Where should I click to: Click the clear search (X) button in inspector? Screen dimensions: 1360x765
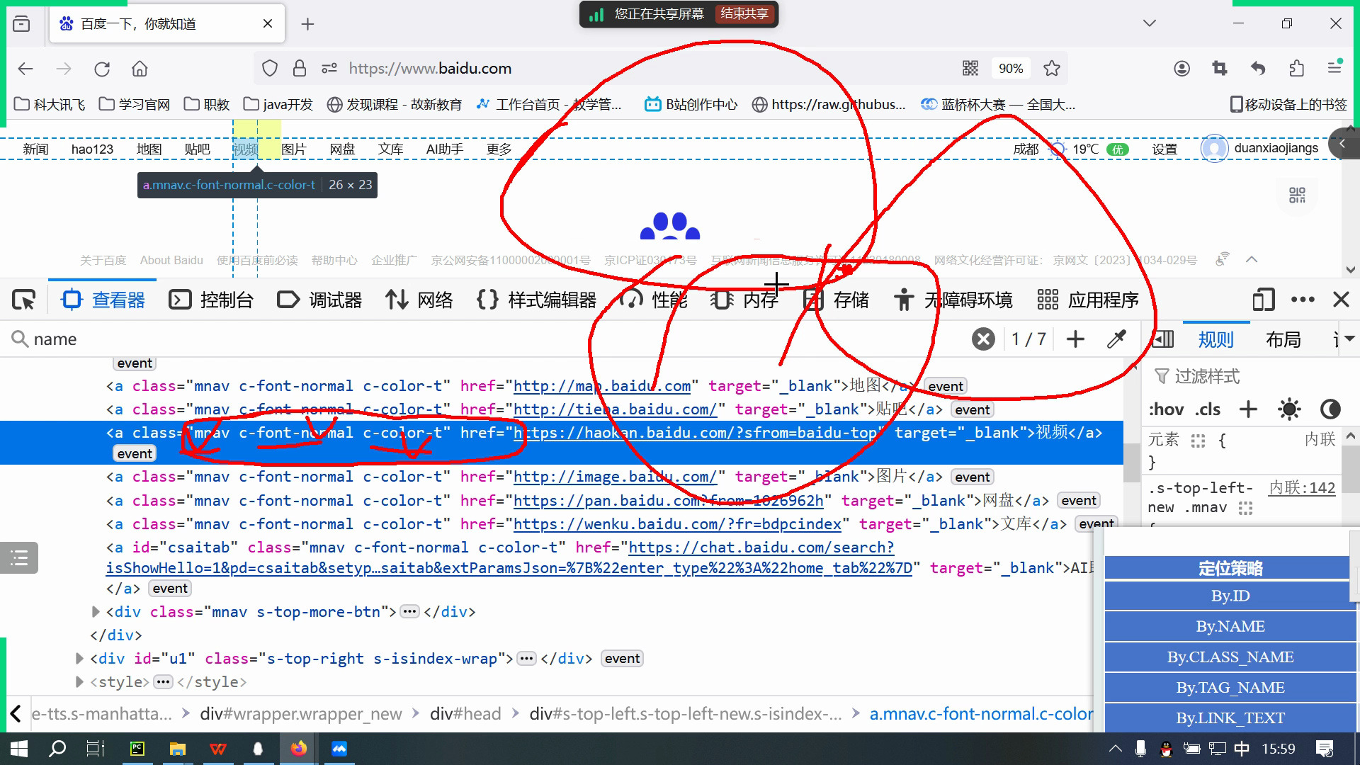point(982,338)
